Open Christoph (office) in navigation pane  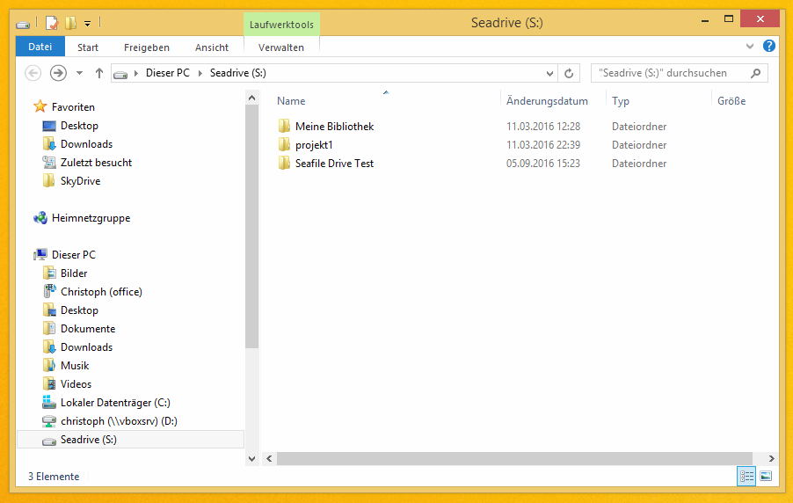tap(101, 292)
